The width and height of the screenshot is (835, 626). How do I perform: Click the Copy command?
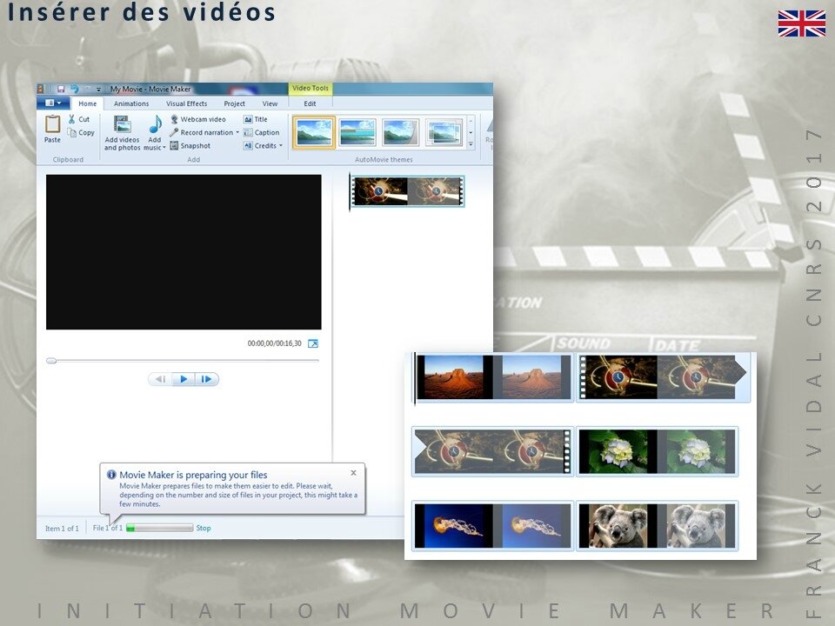[81, 132]
